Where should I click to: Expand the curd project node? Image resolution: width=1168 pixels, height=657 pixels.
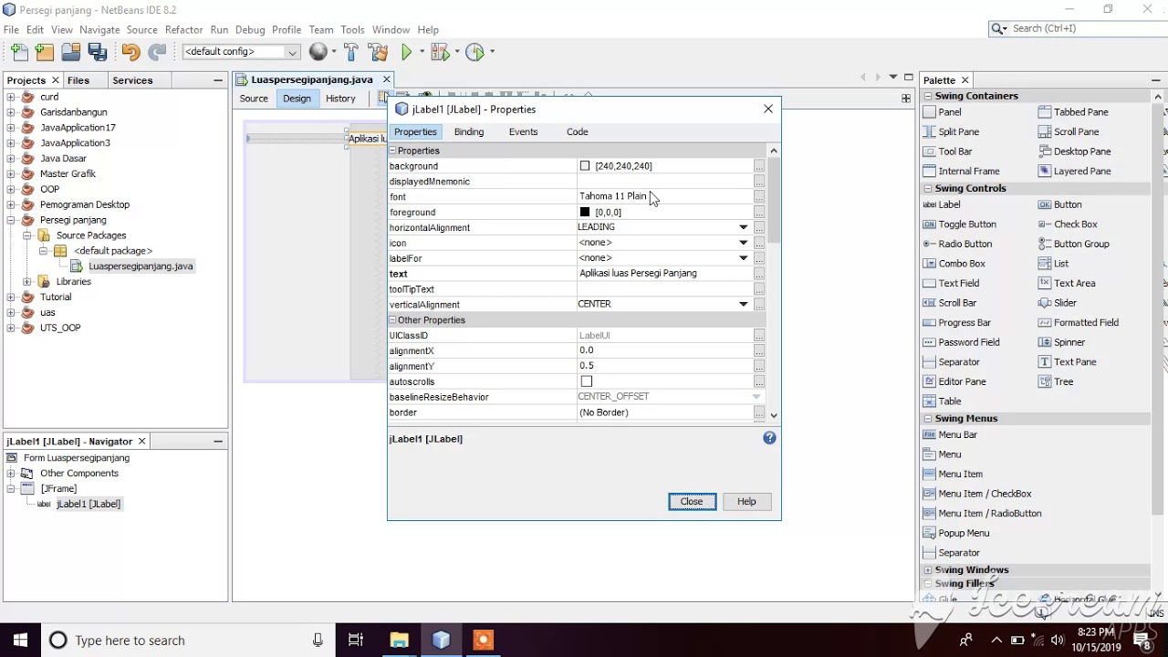coord(11,97)
